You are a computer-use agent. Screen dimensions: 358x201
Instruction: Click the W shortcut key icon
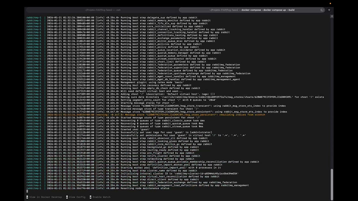tap(91, 197)
